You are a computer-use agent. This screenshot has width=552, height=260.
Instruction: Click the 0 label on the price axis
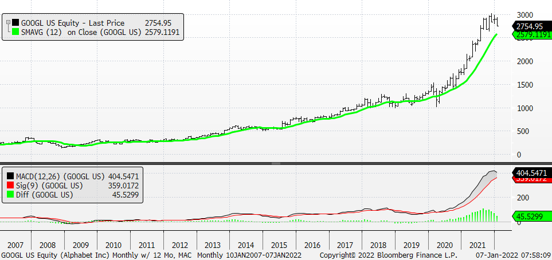tap(519, 155)
